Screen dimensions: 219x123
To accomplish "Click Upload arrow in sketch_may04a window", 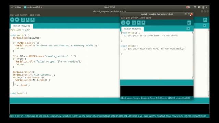I will (x=128, y=23).
